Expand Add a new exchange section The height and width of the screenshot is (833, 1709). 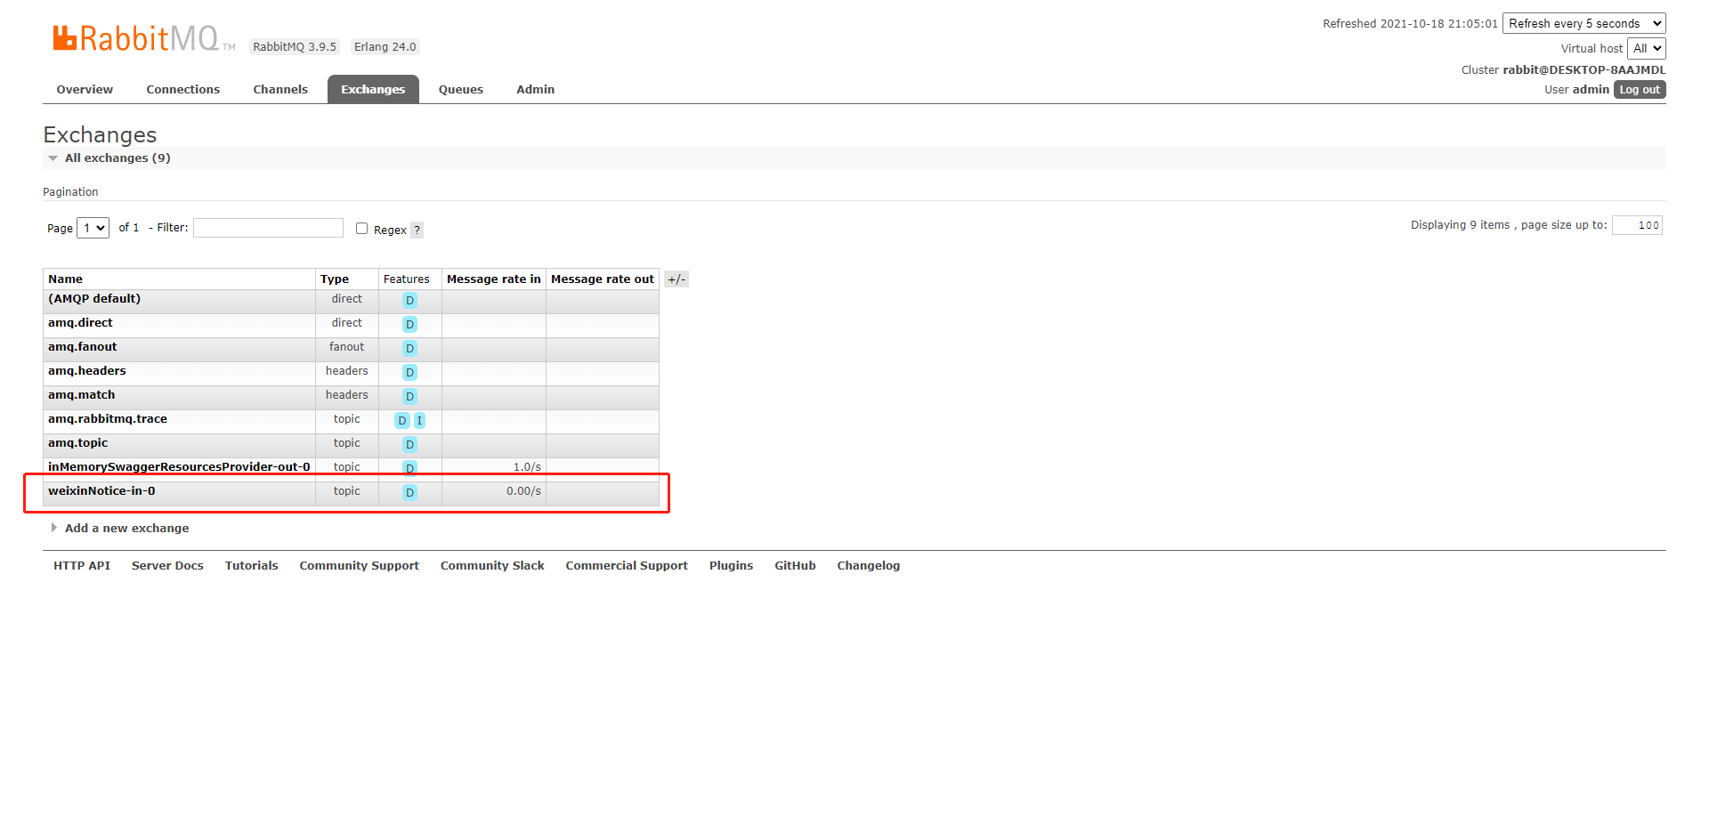point(126,529)
